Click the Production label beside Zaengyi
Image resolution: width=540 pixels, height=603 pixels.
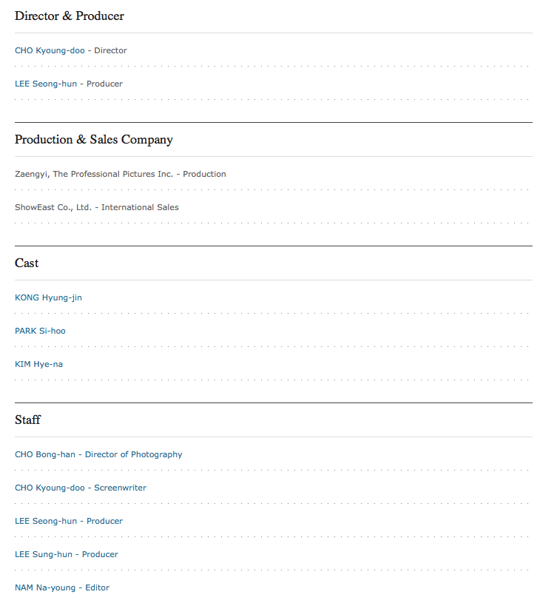click(x=204, y=175)
